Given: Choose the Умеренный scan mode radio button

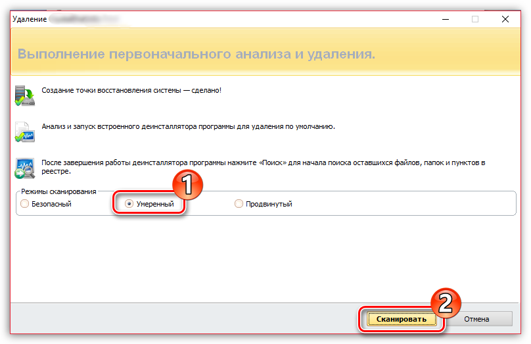Looking at the screenshot, I should [x=129, y=204].
